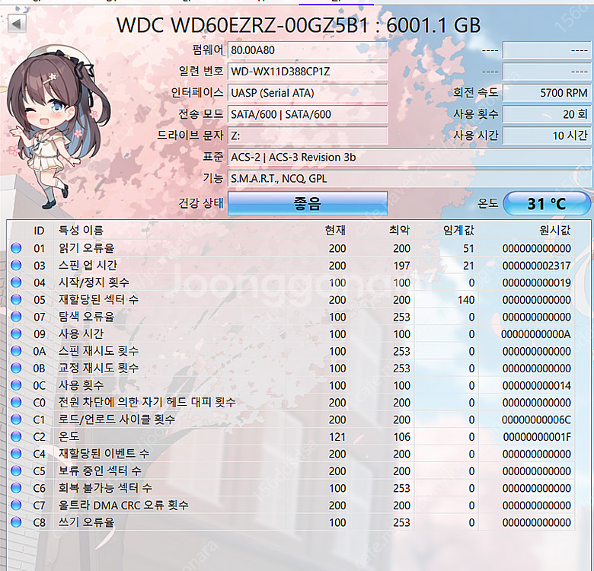Click raw value 00000000001F
Viewport: 594px width, 571px height.
point(537,437)
